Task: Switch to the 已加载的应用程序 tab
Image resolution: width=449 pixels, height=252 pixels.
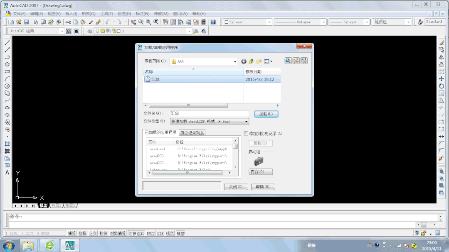Action: [x=160, y=132]
